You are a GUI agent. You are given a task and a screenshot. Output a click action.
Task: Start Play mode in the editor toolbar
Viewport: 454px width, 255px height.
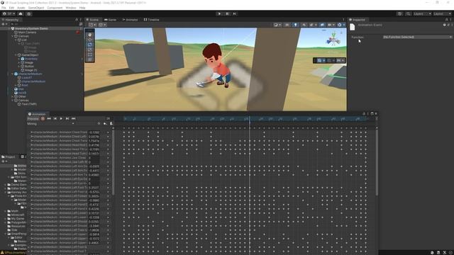tap(219, 13)
